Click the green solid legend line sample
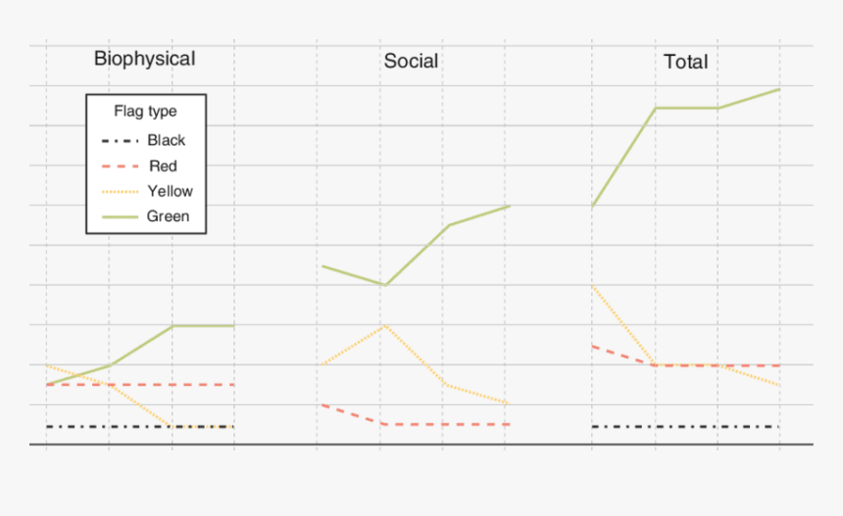 tap(118, 217)
